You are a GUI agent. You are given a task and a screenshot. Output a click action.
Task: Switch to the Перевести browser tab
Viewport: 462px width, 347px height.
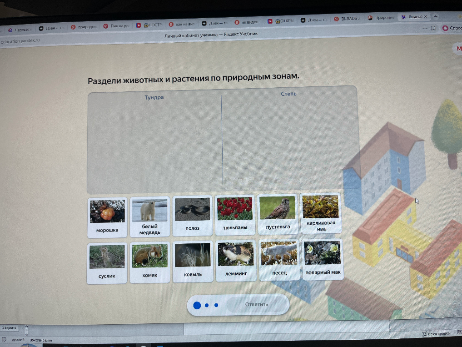pyautogui.click(x=20, y=30)
